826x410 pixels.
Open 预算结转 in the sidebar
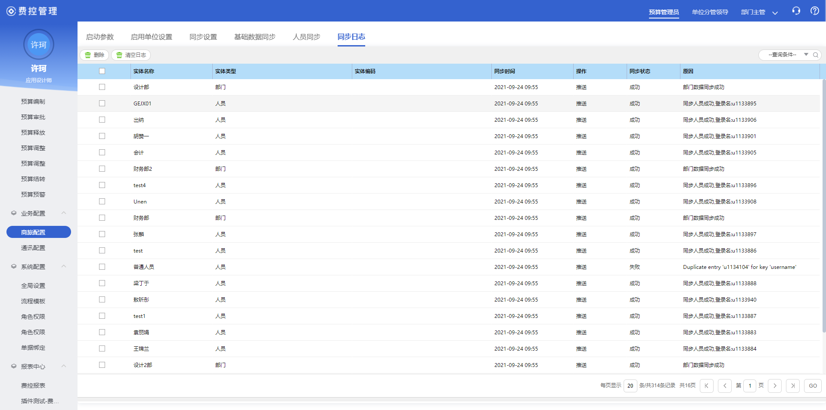(33, 179)
